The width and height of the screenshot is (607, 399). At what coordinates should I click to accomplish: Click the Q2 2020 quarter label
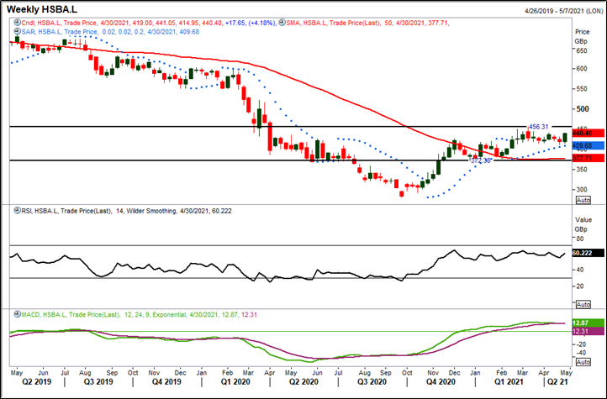(x=303, y=382)
